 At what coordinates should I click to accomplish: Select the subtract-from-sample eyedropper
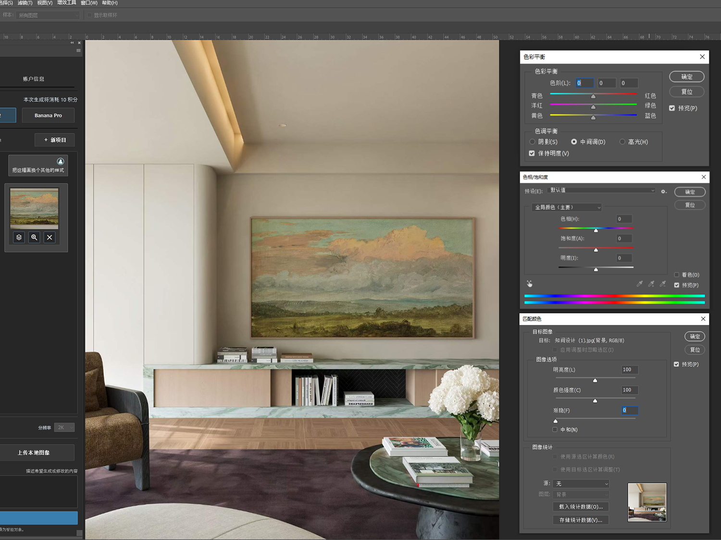(x=663, y=284)
